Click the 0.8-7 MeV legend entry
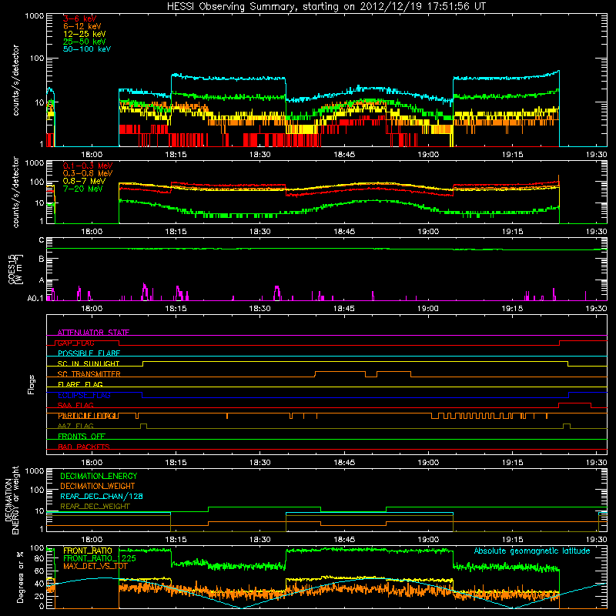 (84, 181)
